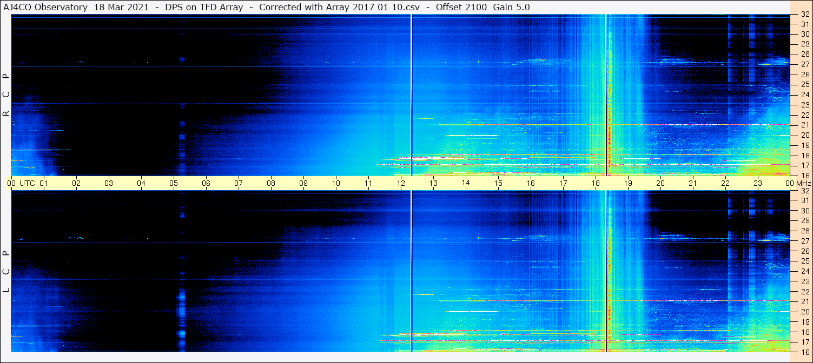Viewport: 813px width, 363px height.
Task: Select the 11 hour mark on time axis
Action: click(368, 183)
